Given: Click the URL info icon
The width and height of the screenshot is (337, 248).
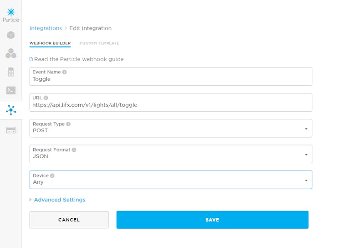Looking at the screenshot, I should pos(46,98).
